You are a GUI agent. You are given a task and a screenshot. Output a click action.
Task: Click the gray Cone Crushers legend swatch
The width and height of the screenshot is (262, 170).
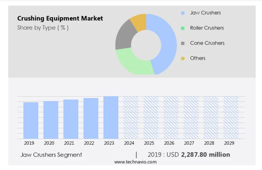coord(183,43)
